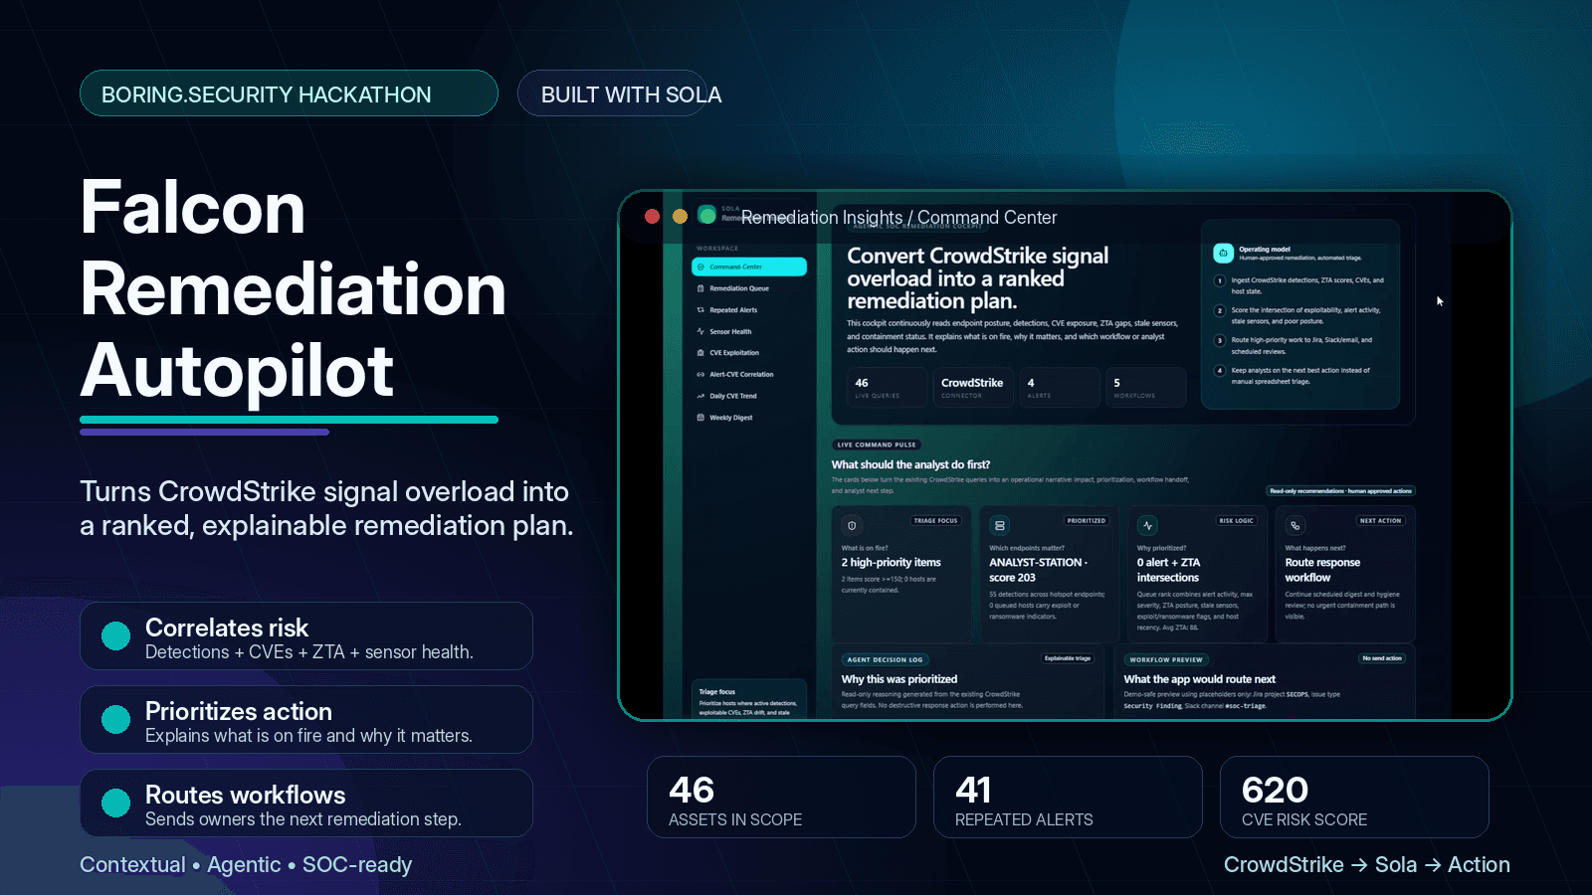Image resolution: width=1592 pixels, height=895 pixels.
Task: Click 'Contextual • Agentic • SOC-ready' text
Action: coord(246,865)
